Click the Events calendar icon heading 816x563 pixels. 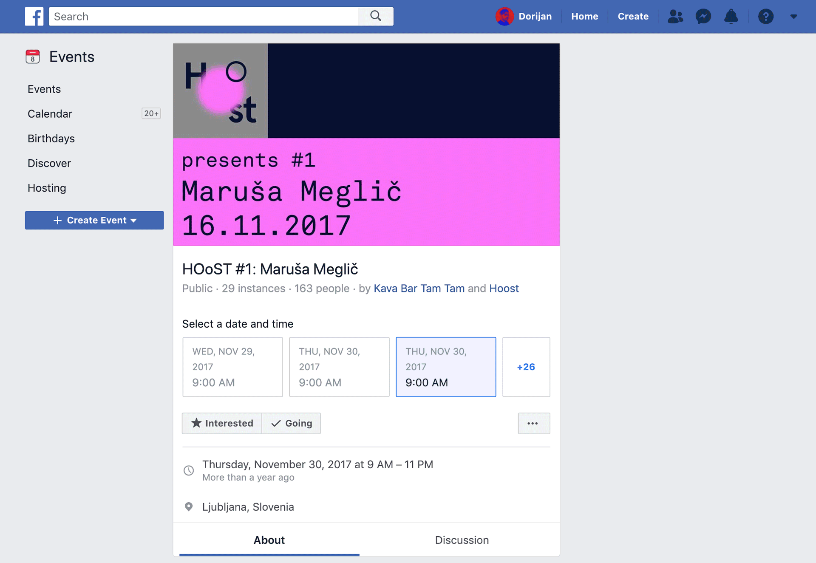[x=33, y=57]
